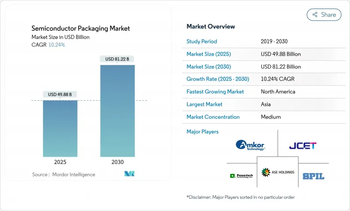
Task: Click the Market Overview heading
Action: pyautogui.click(x=210, y=26)
